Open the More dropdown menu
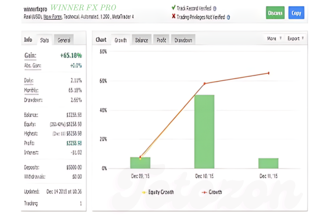This screenshot has height=220, width=330. [274, 38]
